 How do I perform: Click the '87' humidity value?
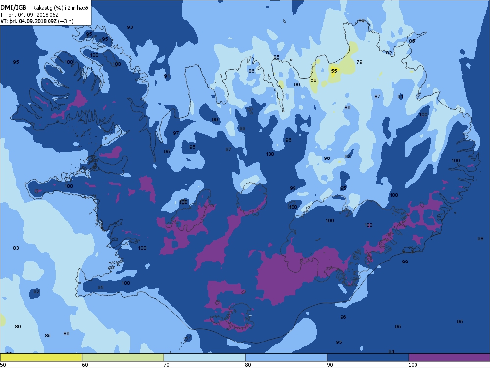tap(377, 96)
